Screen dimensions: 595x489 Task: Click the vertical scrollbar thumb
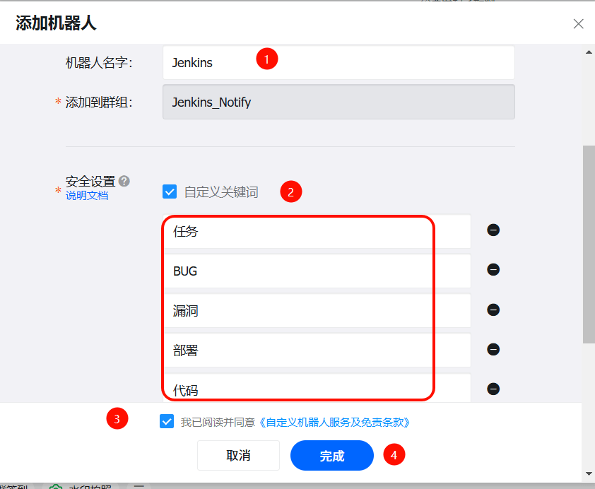click(588, 244)
